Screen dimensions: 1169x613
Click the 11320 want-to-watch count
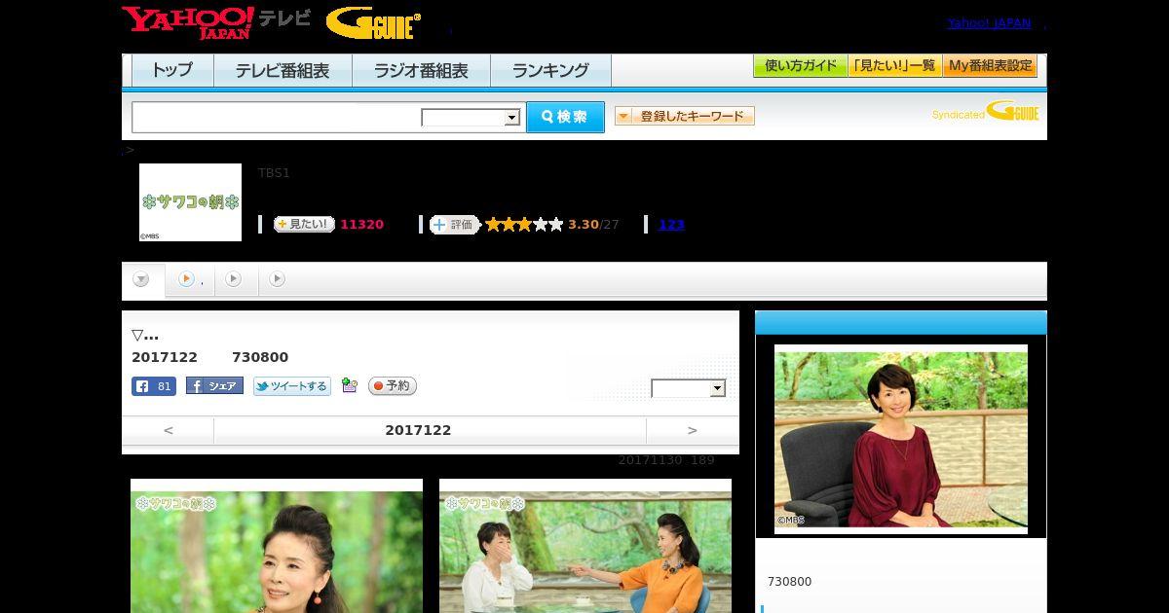[x=361, y=224]
